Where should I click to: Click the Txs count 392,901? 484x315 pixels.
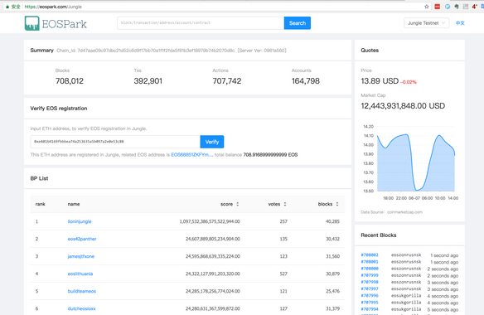click(x=148, y=81)
